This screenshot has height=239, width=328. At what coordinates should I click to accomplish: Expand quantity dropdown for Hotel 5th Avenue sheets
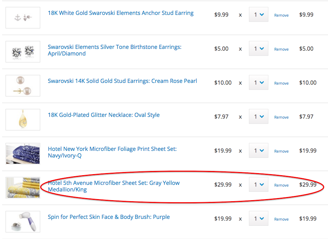coord(259,185)
